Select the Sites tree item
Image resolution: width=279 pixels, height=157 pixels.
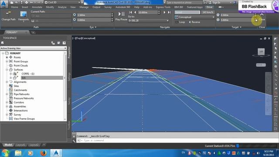(16, 86)
